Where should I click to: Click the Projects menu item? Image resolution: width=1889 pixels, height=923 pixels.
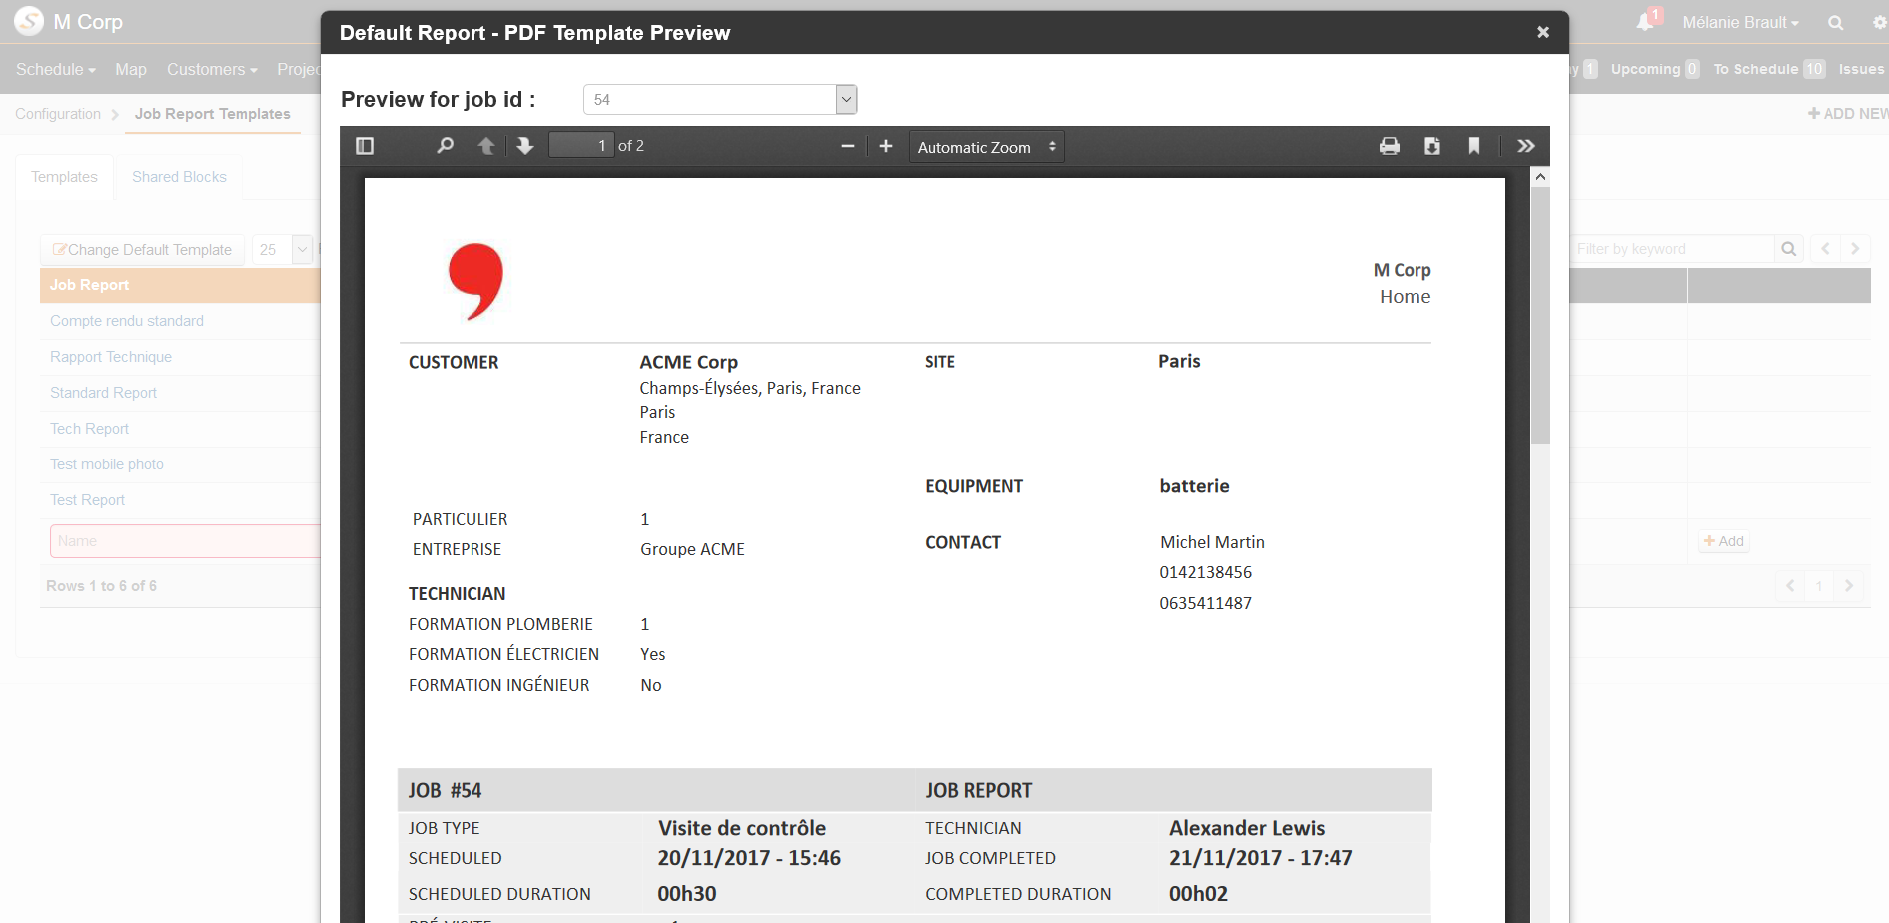[298, 69]
